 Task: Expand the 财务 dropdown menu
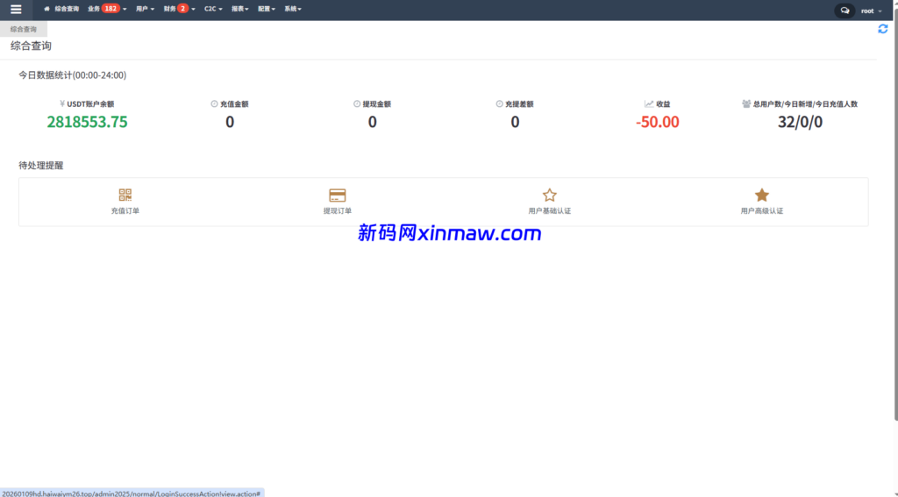[x=179, y=9]
